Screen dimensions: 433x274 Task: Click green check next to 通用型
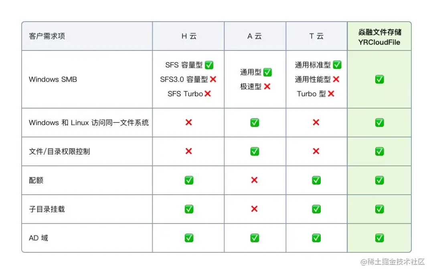pos(267,72)
